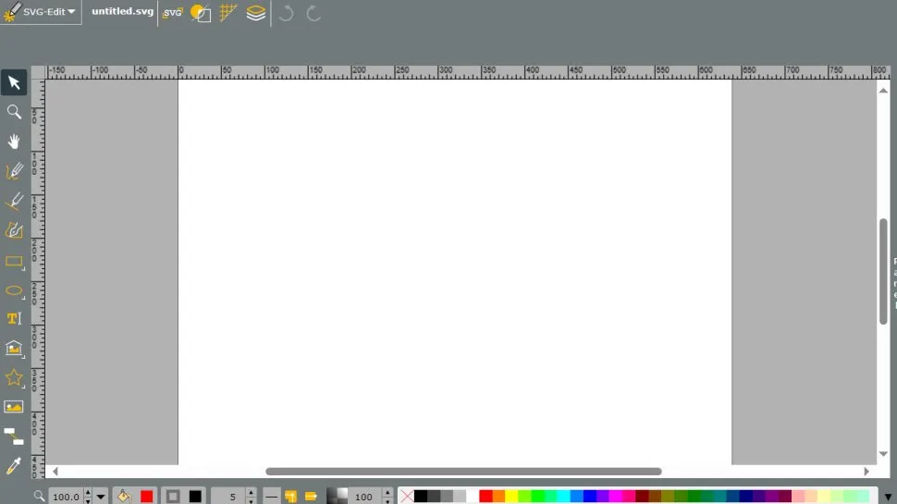Select the Path tool

pyautogui.click(x=14, y=230)
